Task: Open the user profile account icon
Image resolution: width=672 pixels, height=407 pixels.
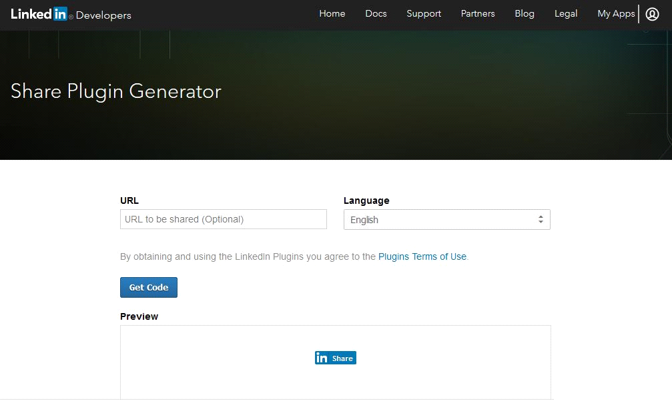Action: click(x=652, y=14)
